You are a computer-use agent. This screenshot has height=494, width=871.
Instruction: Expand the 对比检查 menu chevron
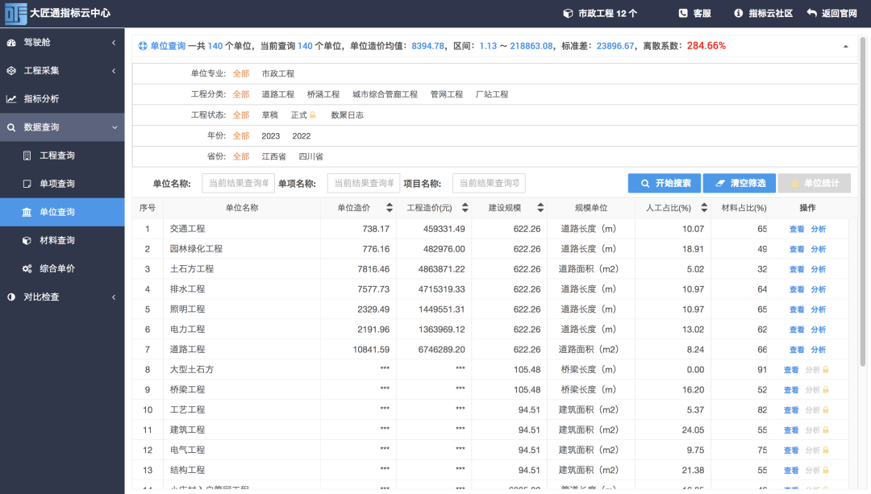click(x=114, y=297)
